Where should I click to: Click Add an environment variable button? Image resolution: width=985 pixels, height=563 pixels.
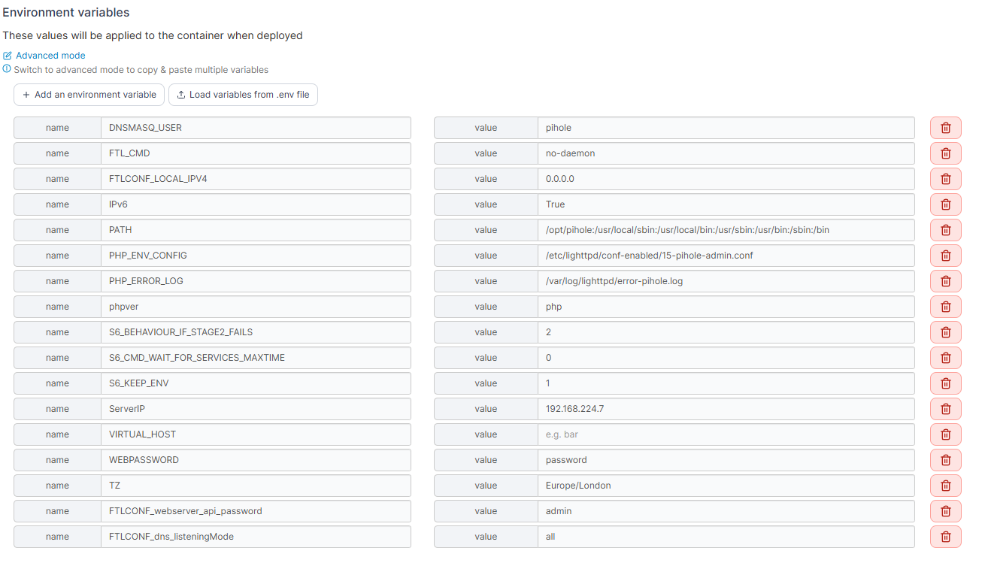(x=89, y=95)
